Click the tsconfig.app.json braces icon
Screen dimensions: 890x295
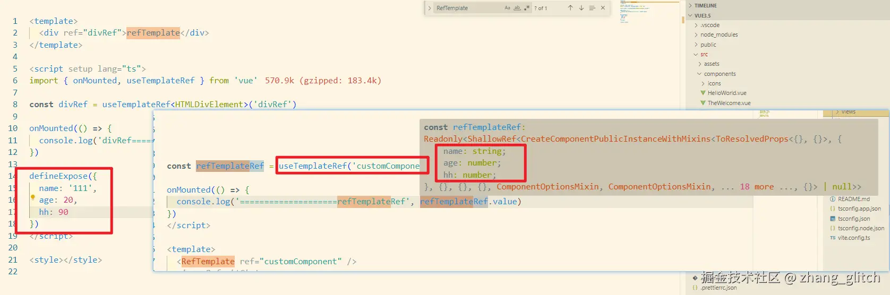point(833,209)
